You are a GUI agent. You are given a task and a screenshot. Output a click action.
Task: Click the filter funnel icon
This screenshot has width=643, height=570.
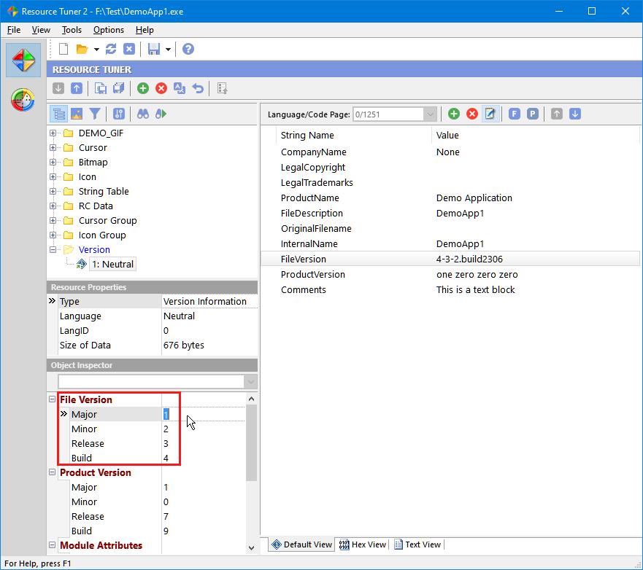coord(95,114)
